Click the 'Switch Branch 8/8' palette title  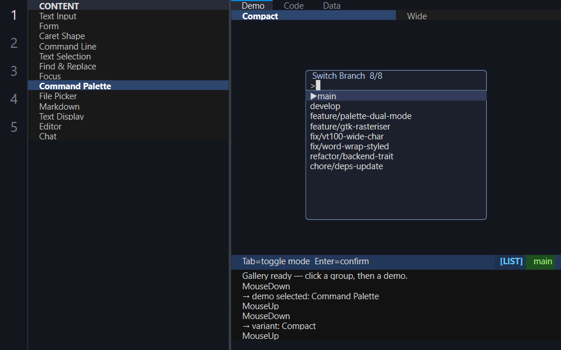click(347, 76)
